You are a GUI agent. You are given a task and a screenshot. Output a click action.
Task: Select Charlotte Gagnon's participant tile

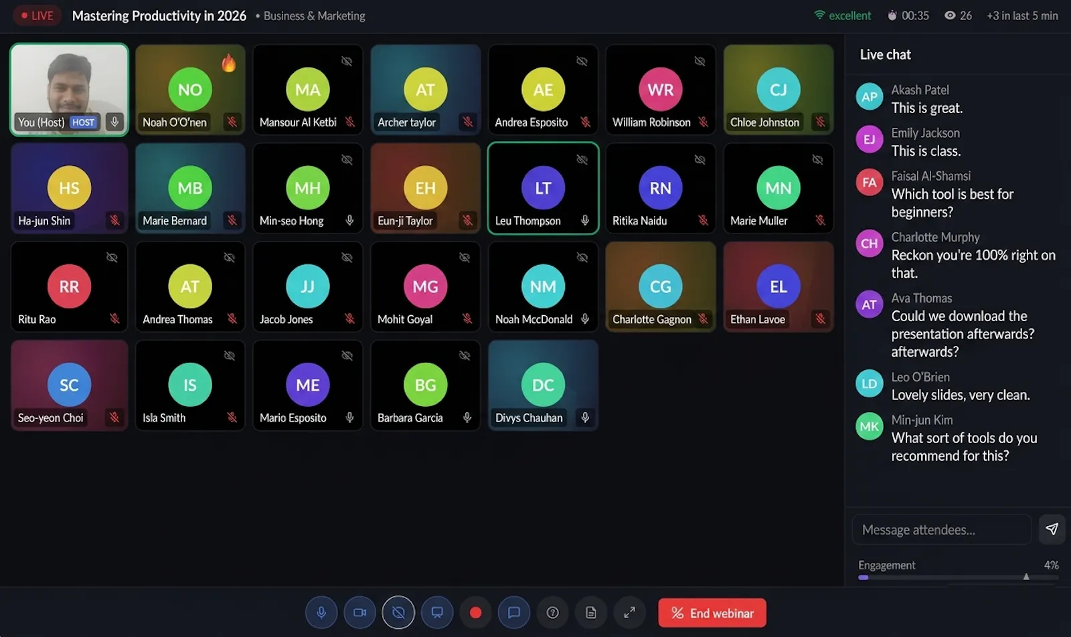click(661, 287)
